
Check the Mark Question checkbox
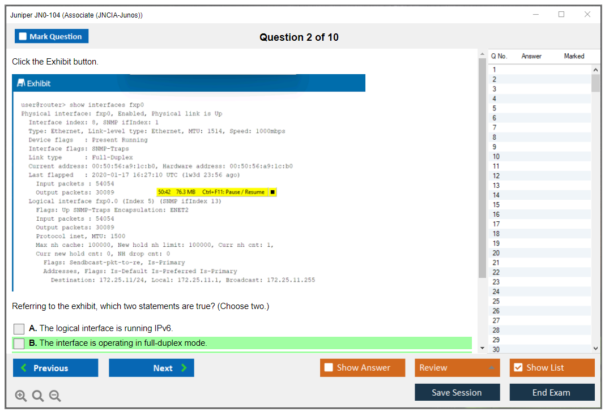click(x=23, y=37)
